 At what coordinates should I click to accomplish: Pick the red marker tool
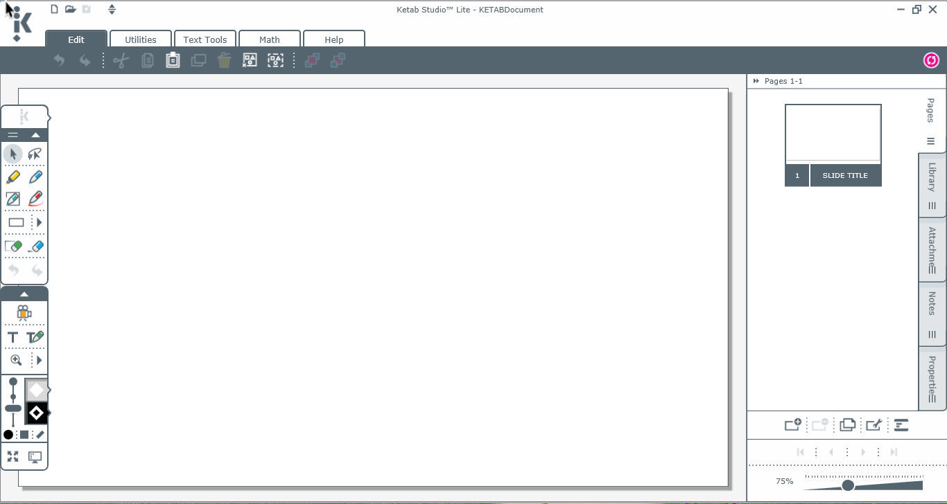click(x=35, y=199)
